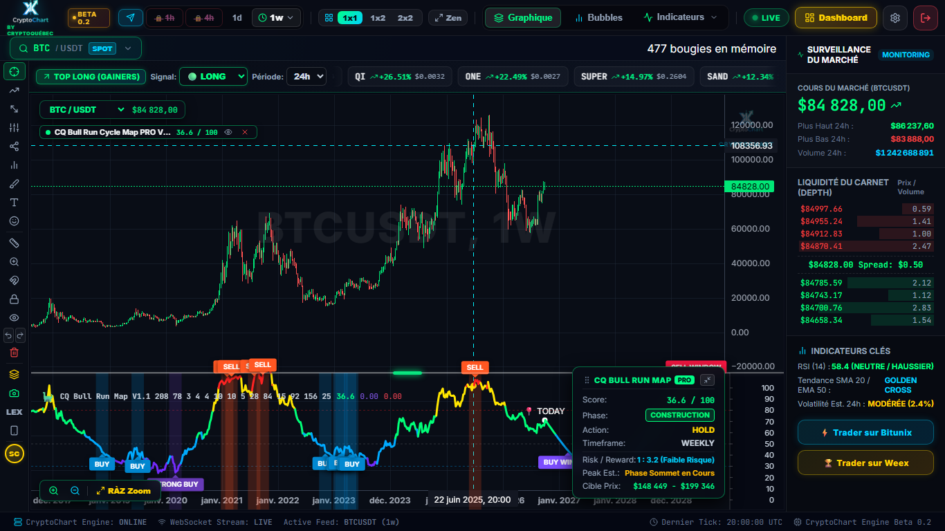Select the crosshair cursor tool
Viewport: 945px width, 531px height.
[14, 71]
